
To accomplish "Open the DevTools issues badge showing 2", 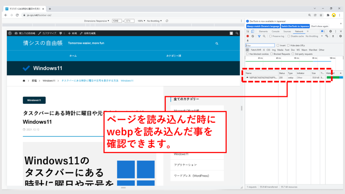I will (x=323, y=31).
